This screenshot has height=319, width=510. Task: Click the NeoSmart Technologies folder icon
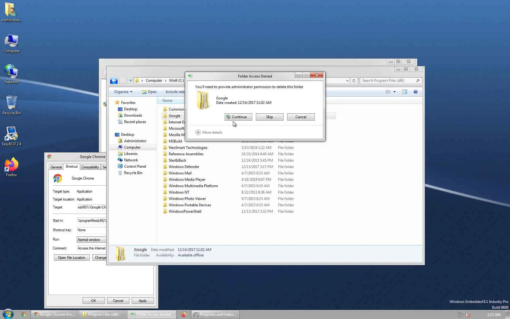pos(165,148)
